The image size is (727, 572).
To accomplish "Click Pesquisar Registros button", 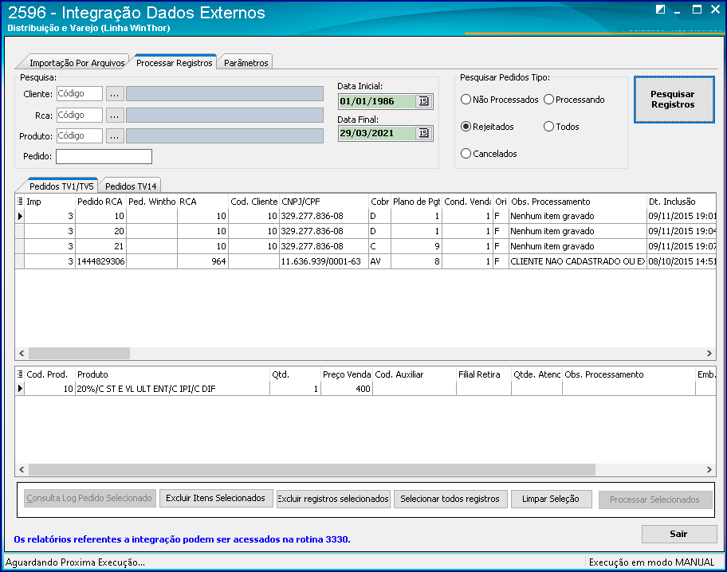I will pos(674,100).
